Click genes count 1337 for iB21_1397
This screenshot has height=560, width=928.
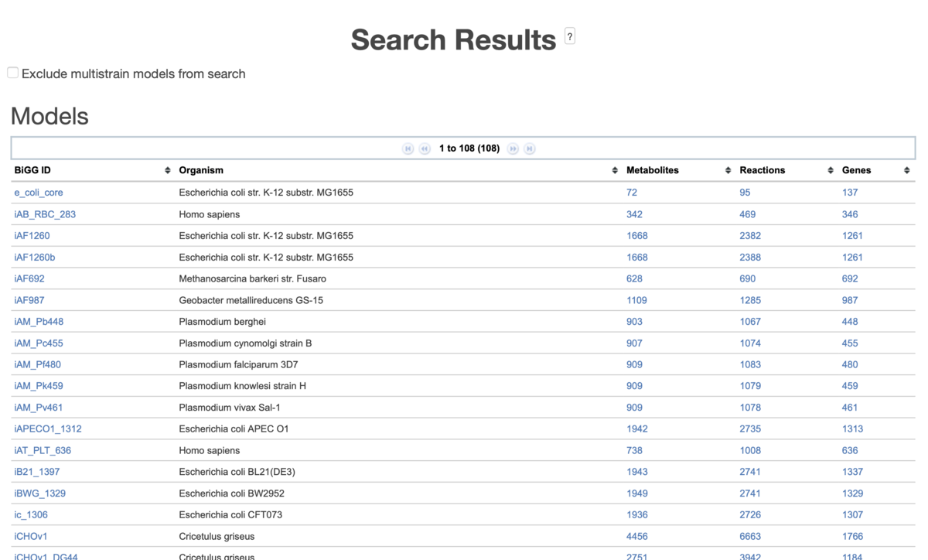coord(852,472)
